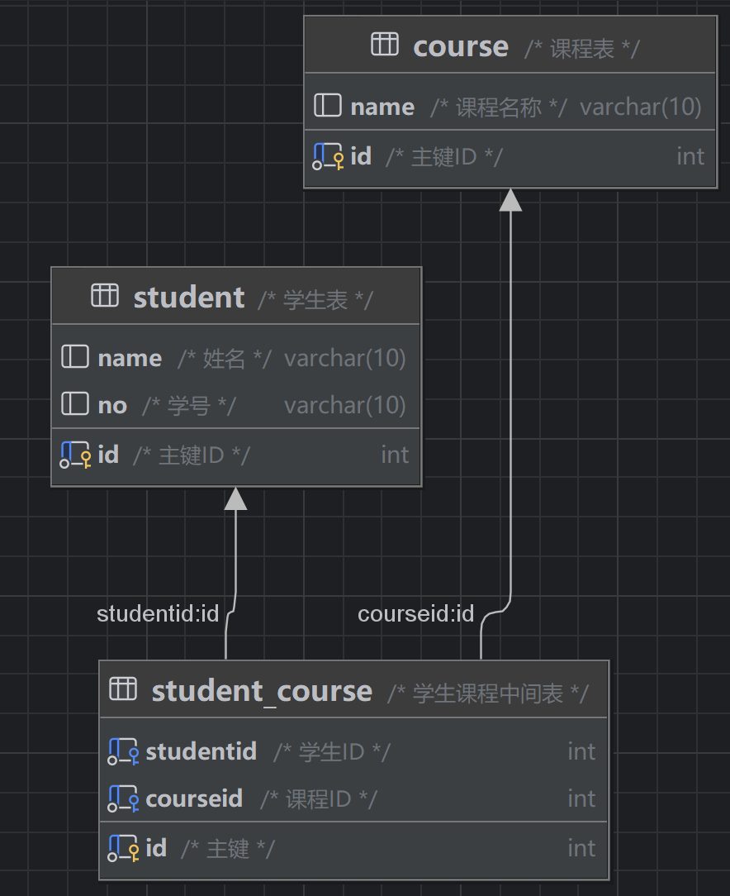Click the student_course table icon
Screen dimensions: 730x896
pos(123,689)
